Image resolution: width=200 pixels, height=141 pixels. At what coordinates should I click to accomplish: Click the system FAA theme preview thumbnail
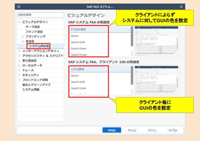tap(157, 41)
